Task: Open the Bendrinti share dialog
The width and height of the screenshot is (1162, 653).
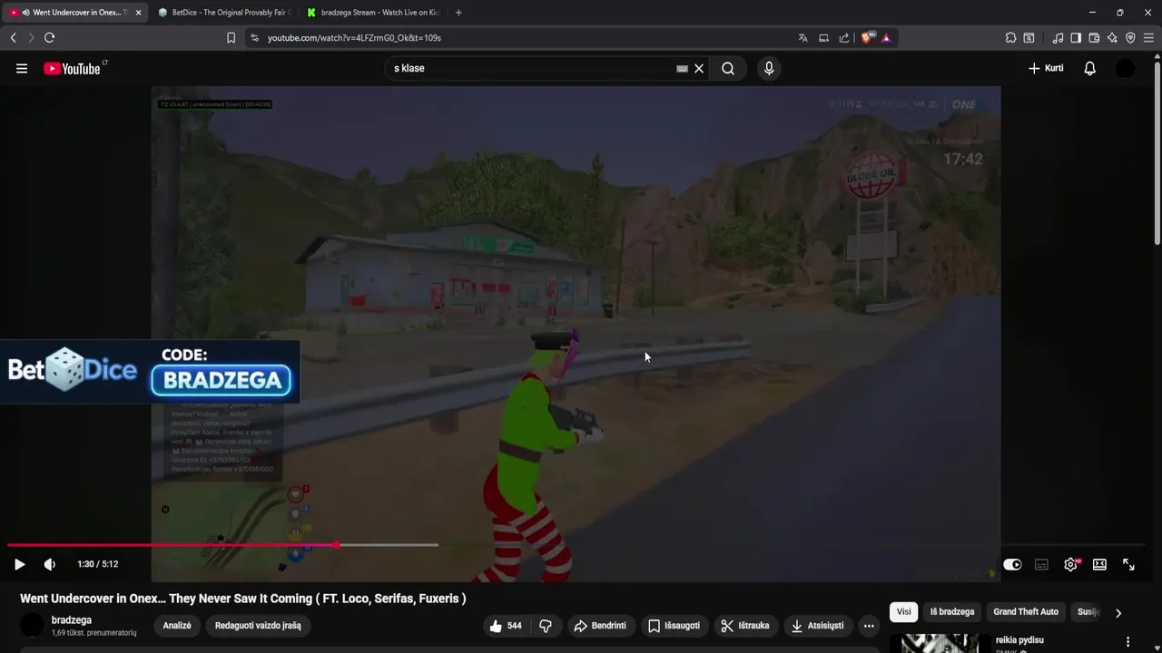Action: point(600,626)
